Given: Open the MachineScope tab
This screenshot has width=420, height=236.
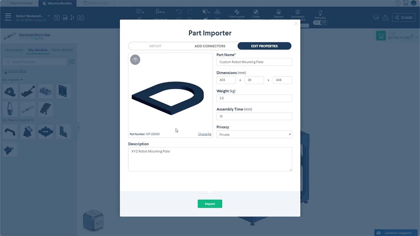Looking at the screenshot, I should tap(19, 3).
